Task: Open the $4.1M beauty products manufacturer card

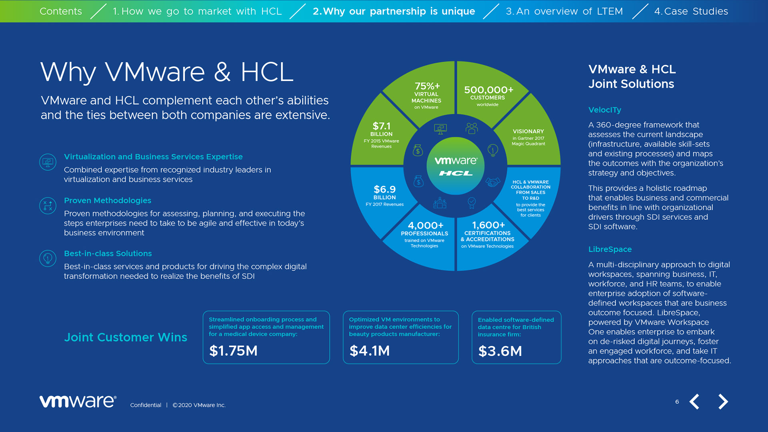Action: [401, 337]
